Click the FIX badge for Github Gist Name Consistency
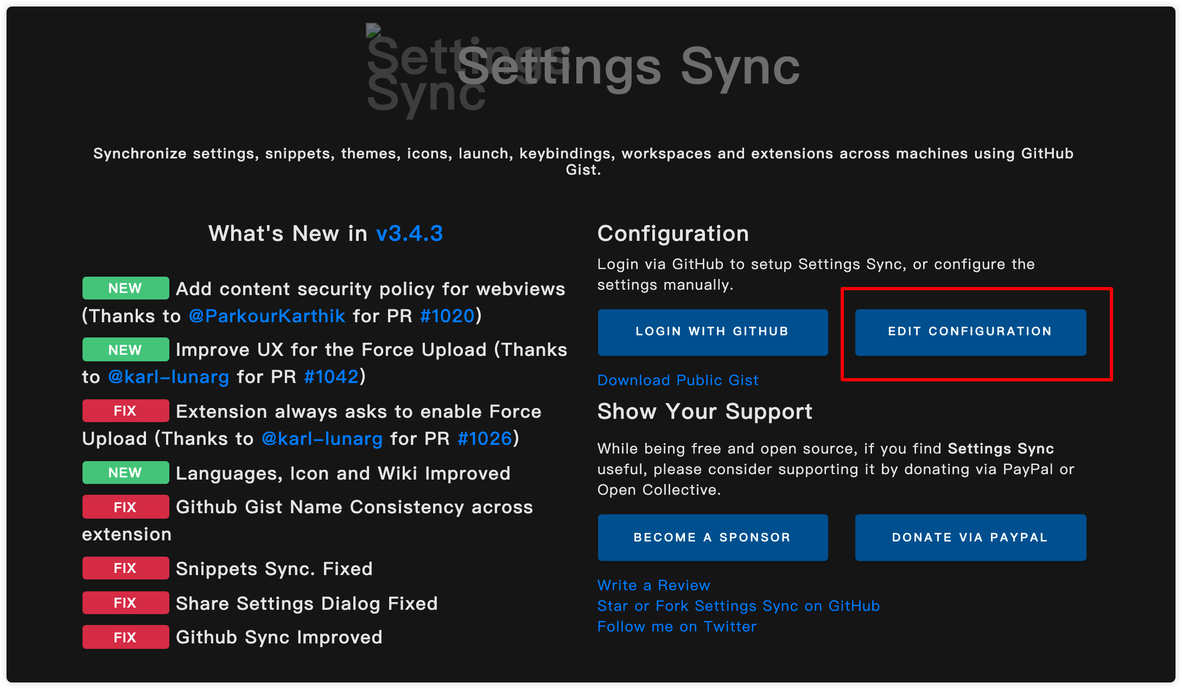1182x689 pixels. click(x=125, y=506)
